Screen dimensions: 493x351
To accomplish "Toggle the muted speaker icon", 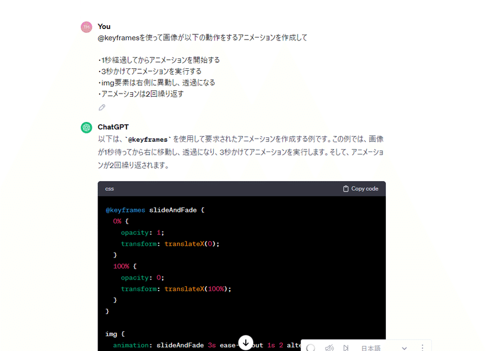I will [x=329, y=348].
